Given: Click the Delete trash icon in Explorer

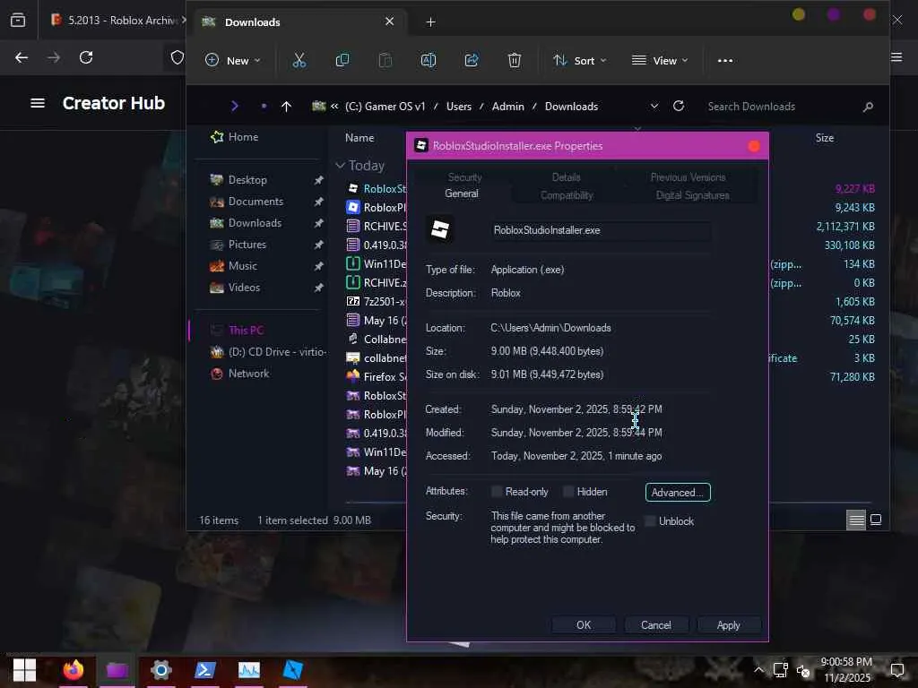Looking at the screenshot, I should (515, 60).
